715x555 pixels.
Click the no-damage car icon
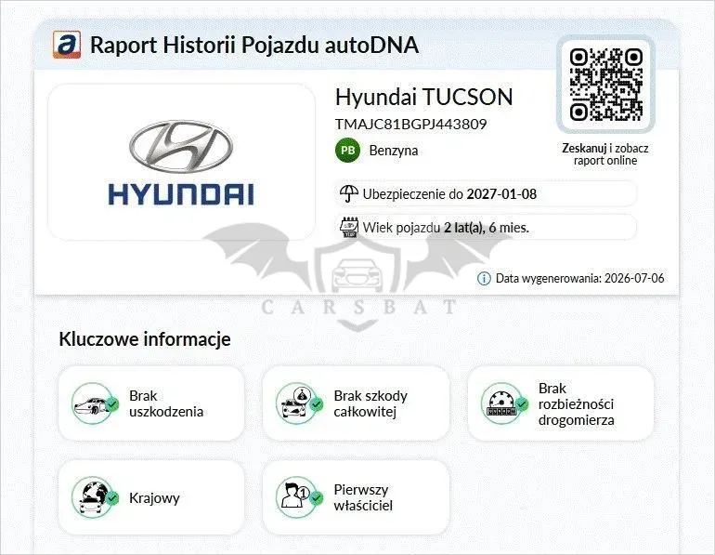96,403
